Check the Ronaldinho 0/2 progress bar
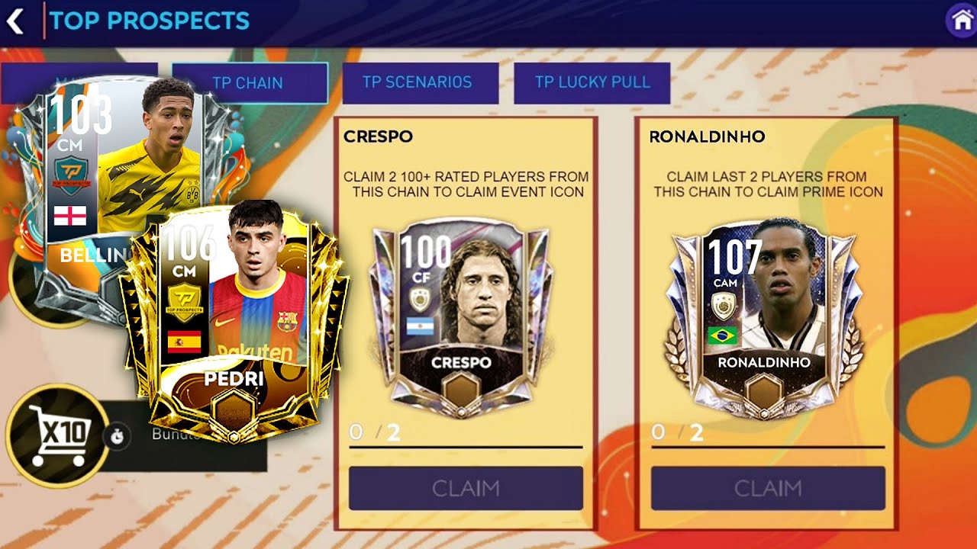 [x=768, y=447]
